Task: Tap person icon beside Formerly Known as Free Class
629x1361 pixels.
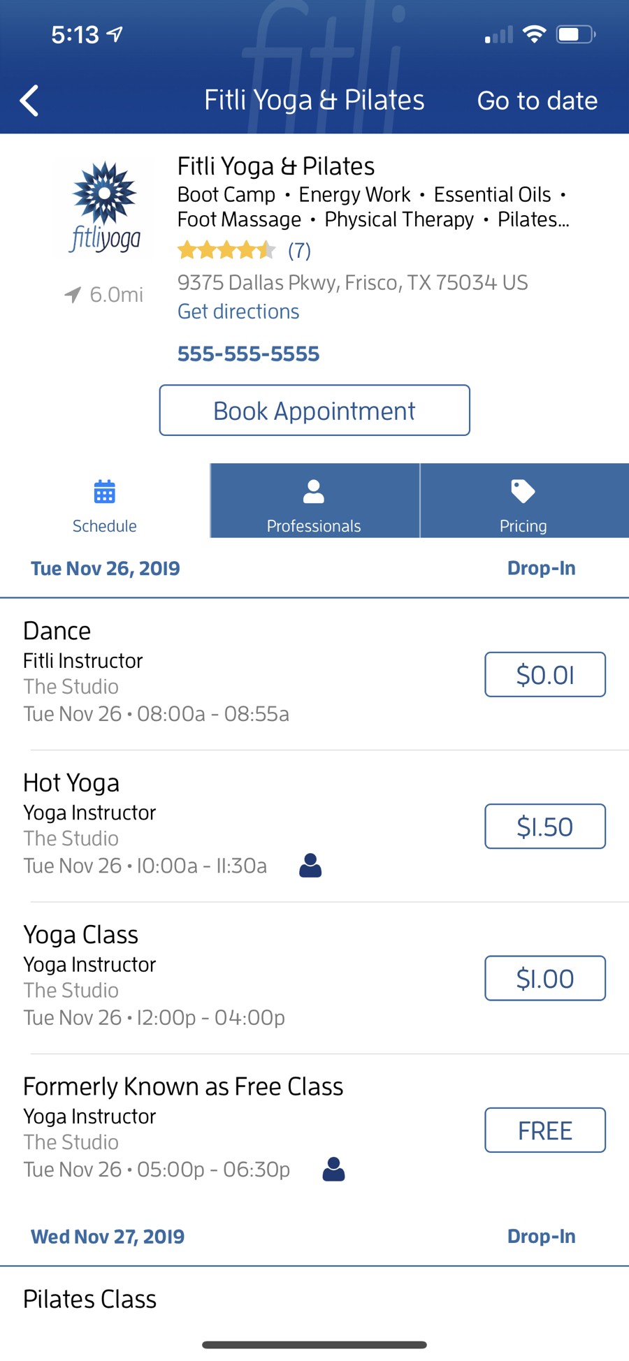Action: (x=333, y=1169)
